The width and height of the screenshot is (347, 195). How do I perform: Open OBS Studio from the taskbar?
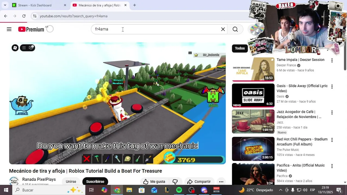191,190
